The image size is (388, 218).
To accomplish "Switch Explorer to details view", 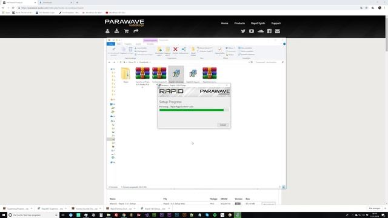I will point(280,187).
